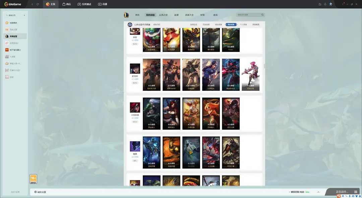Select 英雄联盟 in the sidebar

point(15,36)
